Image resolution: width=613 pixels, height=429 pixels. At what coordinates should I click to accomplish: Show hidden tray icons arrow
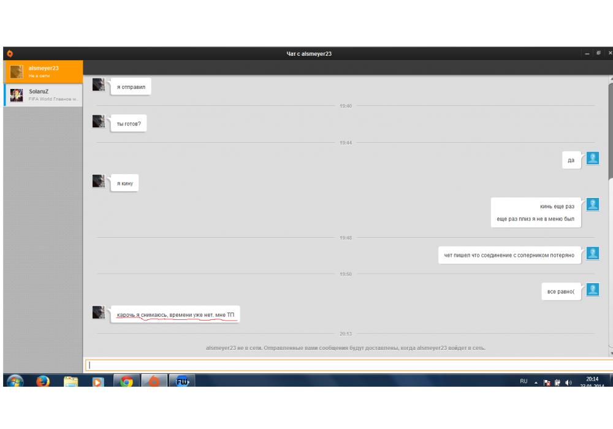pos(536,382)
